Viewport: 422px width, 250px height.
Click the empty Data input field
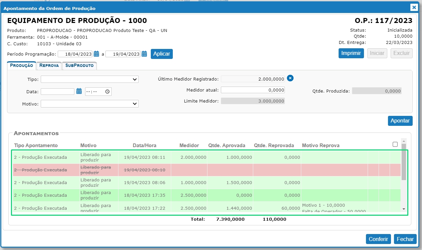click(57, 92)
